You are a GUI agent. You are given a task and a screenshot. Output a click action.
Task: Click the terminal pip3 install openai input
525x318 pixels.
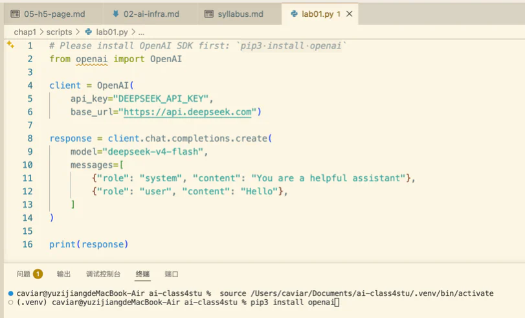click(293, 302)
